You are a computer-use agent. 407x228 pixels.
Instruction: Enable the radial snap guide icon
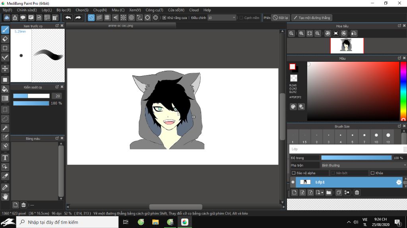pyautogui.click(x=123, y=18)
